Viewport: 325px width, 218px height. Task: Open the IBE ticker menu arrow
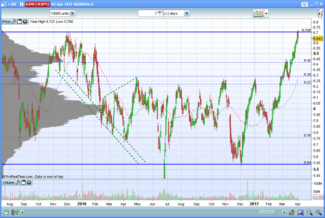(x=9, y=4)
